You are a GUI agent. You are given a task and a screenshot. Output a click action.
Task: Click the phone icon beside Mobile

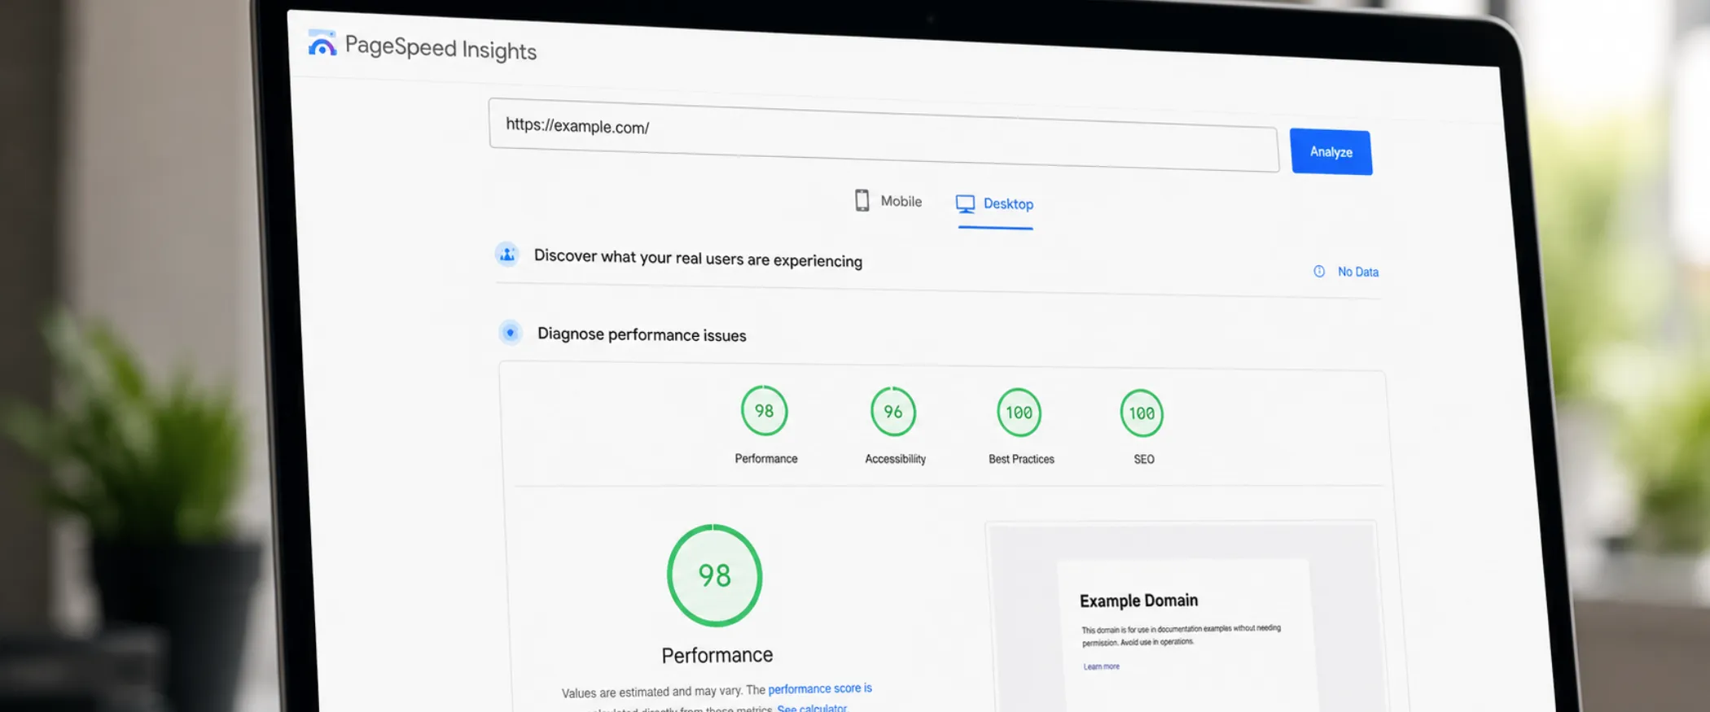click(x=862, y=200)
